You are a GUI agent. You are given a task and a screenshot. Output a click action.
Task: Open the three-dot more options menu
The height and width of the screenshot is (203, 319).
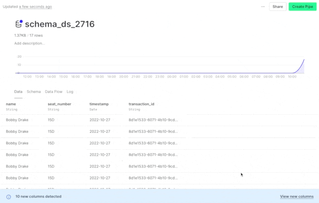[263, 7]
